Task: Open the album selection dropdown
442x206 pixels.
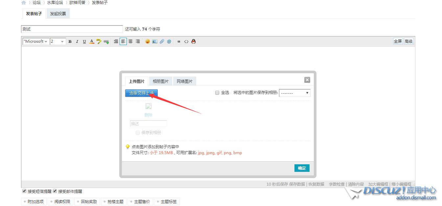Action: (x=295, y=93)
